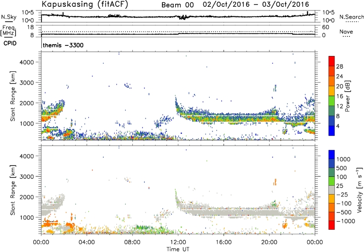The height and width of the screenshot is (252, 364).
Task: Click the 'CPID' label
Action: tap(10, 43)
